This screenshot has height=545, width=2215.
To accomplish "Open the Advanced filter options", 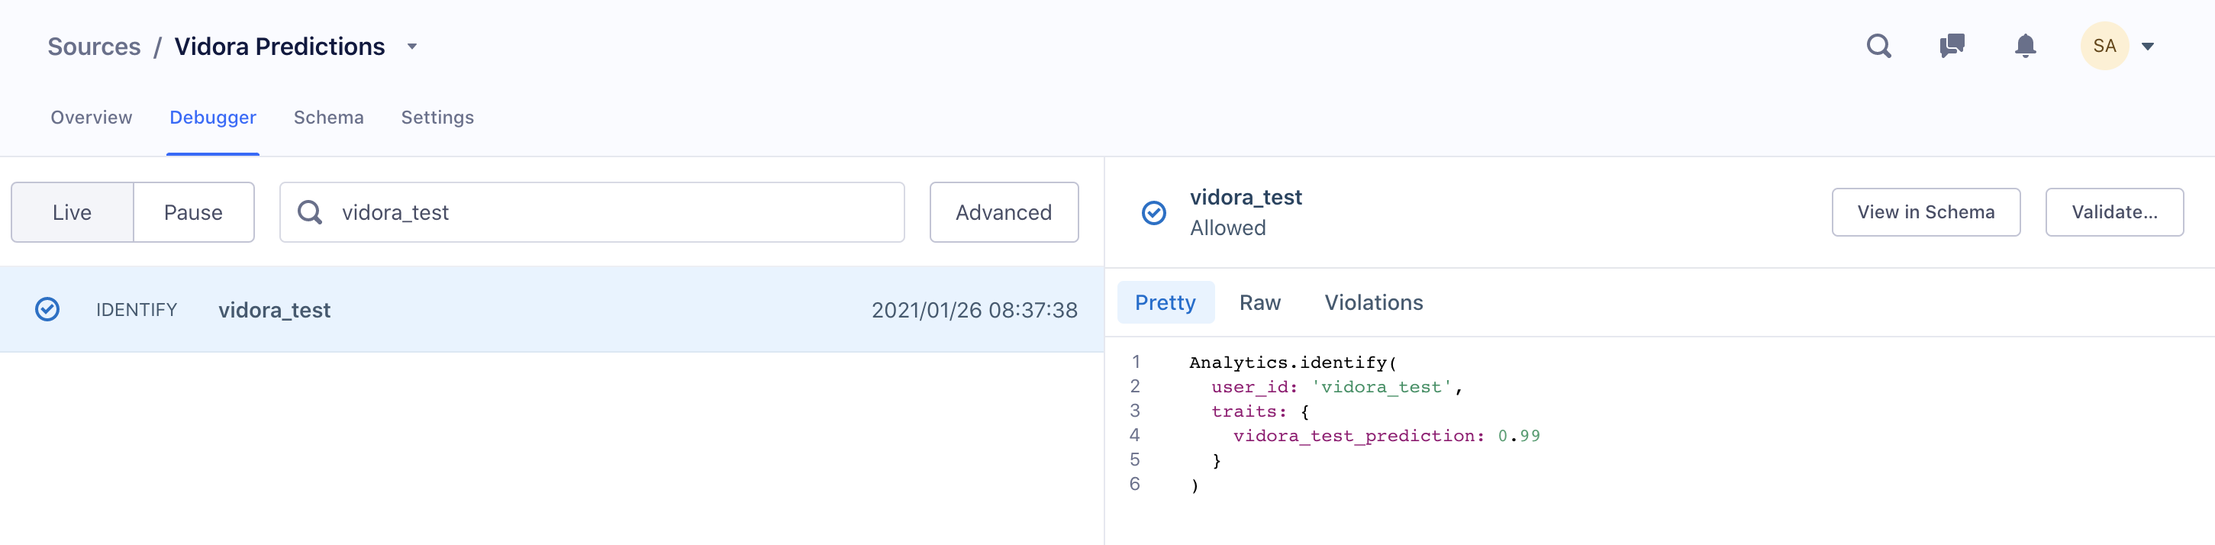I will tap(1004, 212).
